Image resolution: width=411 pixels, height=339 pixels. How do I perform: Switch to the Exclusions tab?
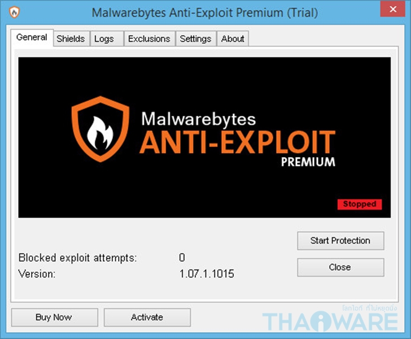click(x=149, y=39)
